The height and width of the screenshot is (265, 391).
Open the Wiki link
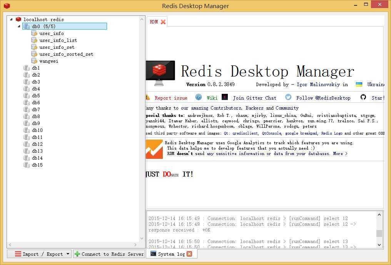pos(212,98)
